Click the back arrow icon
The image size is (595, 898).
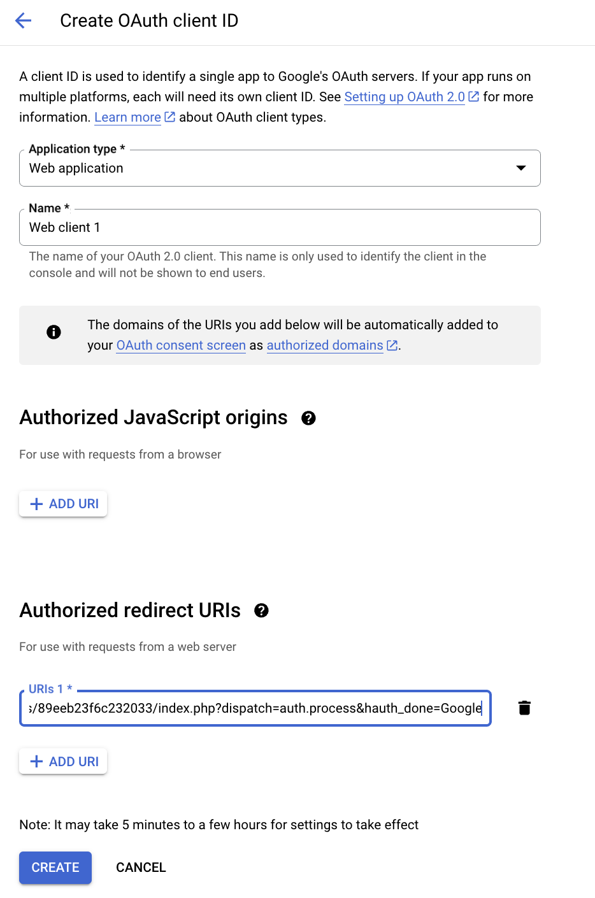coord(23,21)
